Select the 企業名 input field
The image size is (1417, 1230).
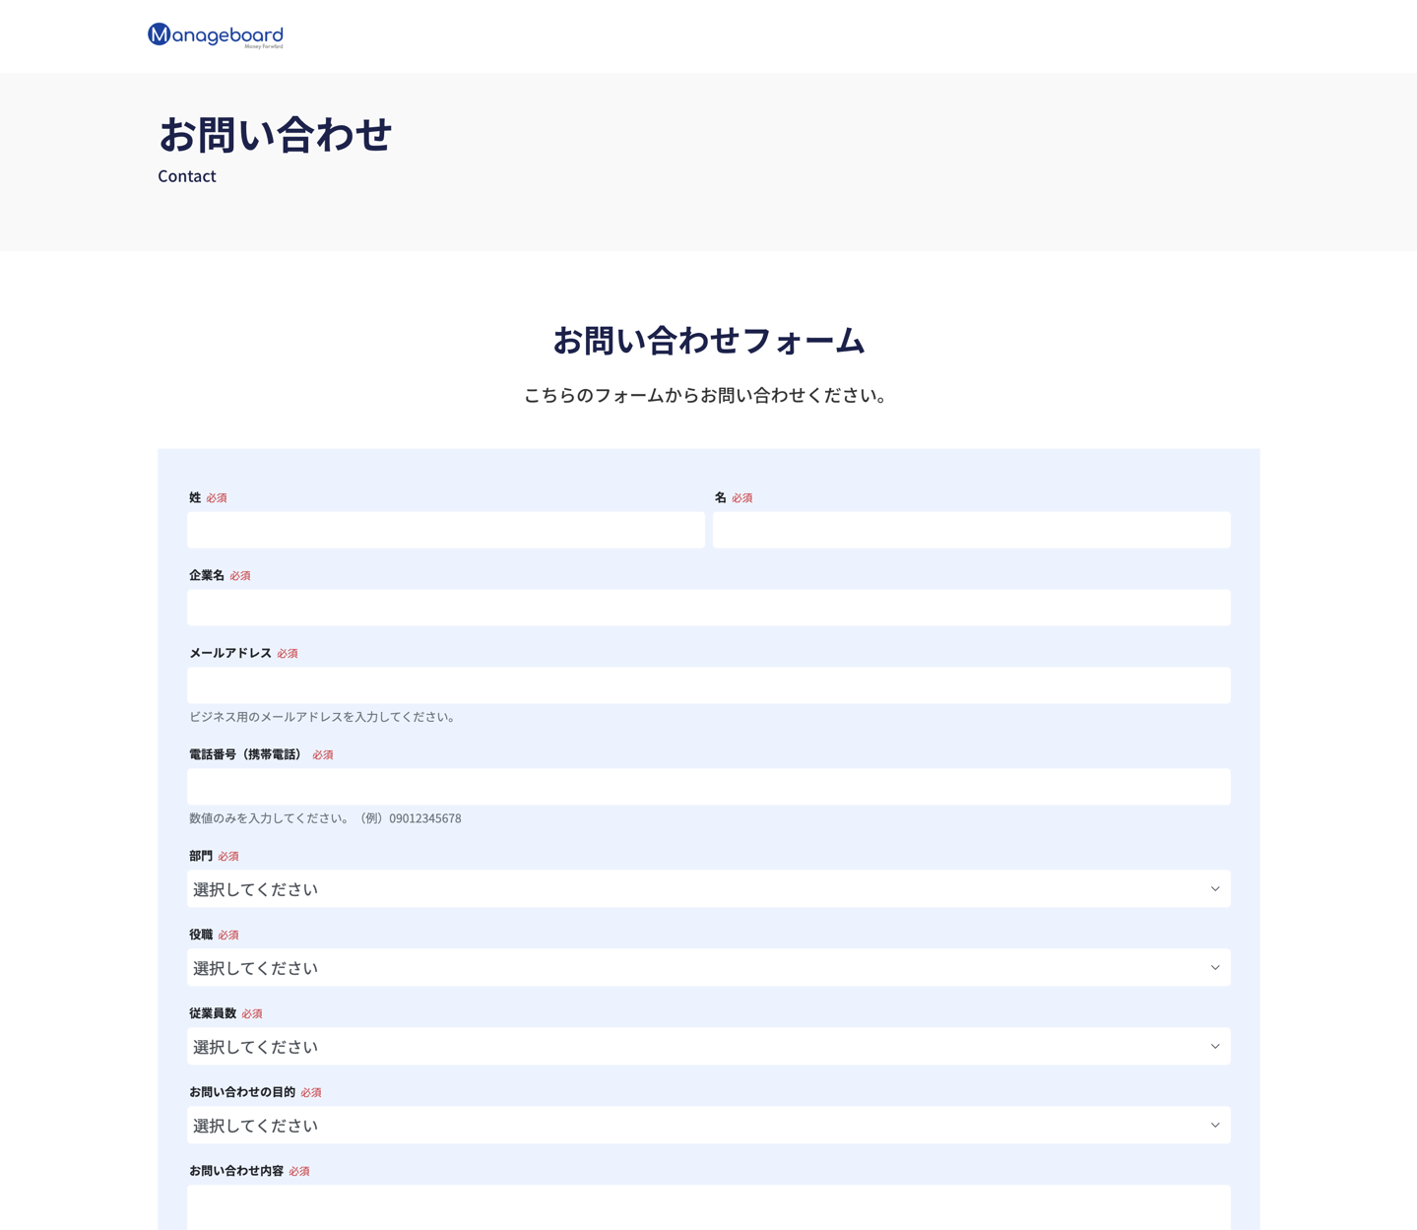click(708, 608)
